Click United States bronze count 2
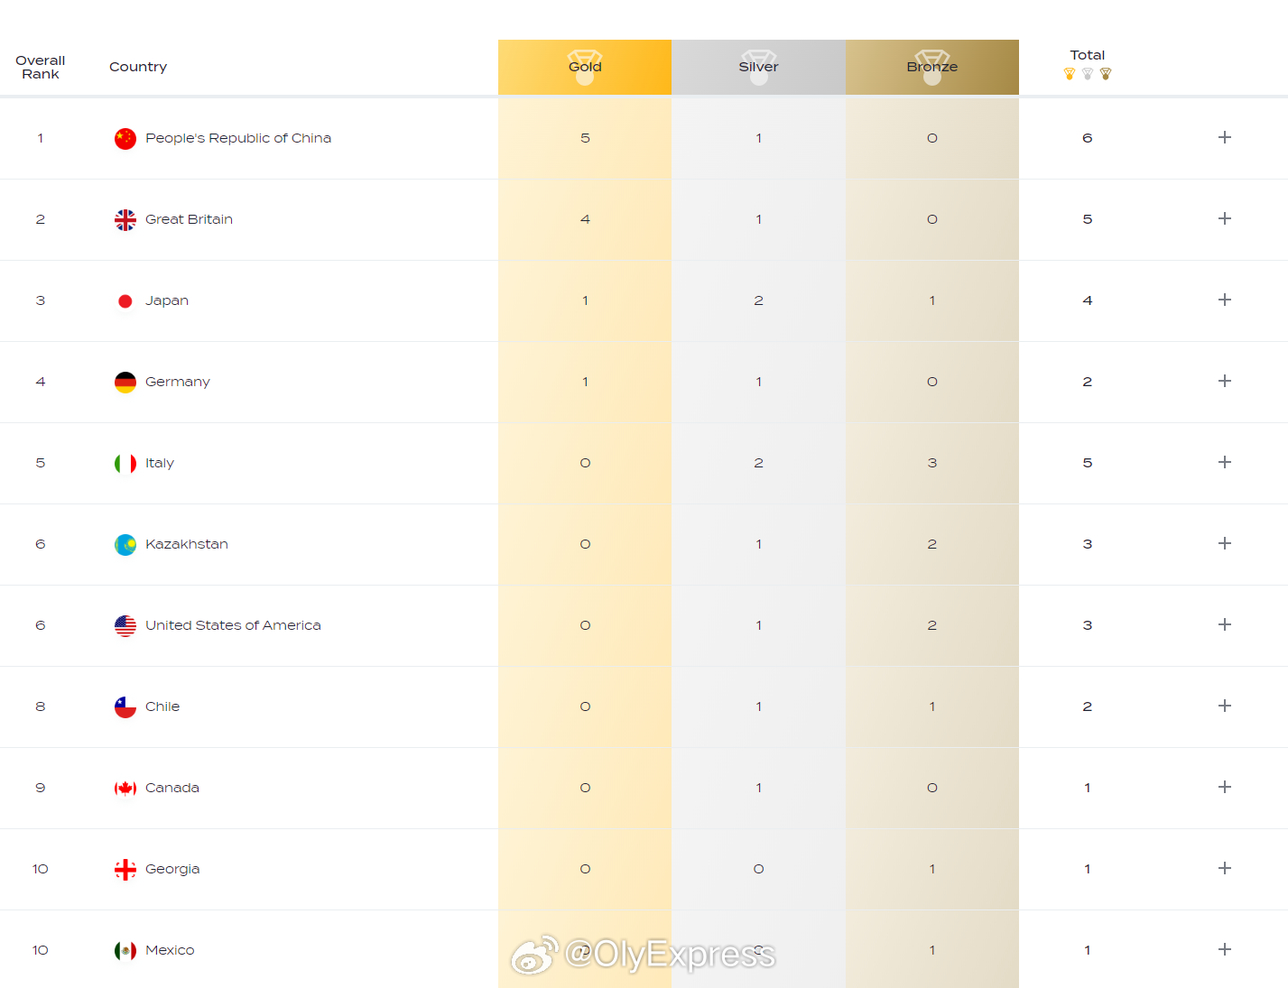The width and height of the screenshot is (1288, 988). click(x=932, y=625)
